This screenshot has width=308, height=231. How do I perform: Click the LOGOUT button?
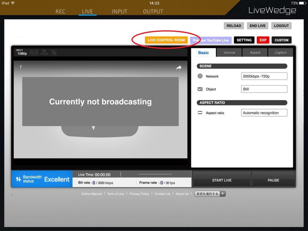coord(281,26)
